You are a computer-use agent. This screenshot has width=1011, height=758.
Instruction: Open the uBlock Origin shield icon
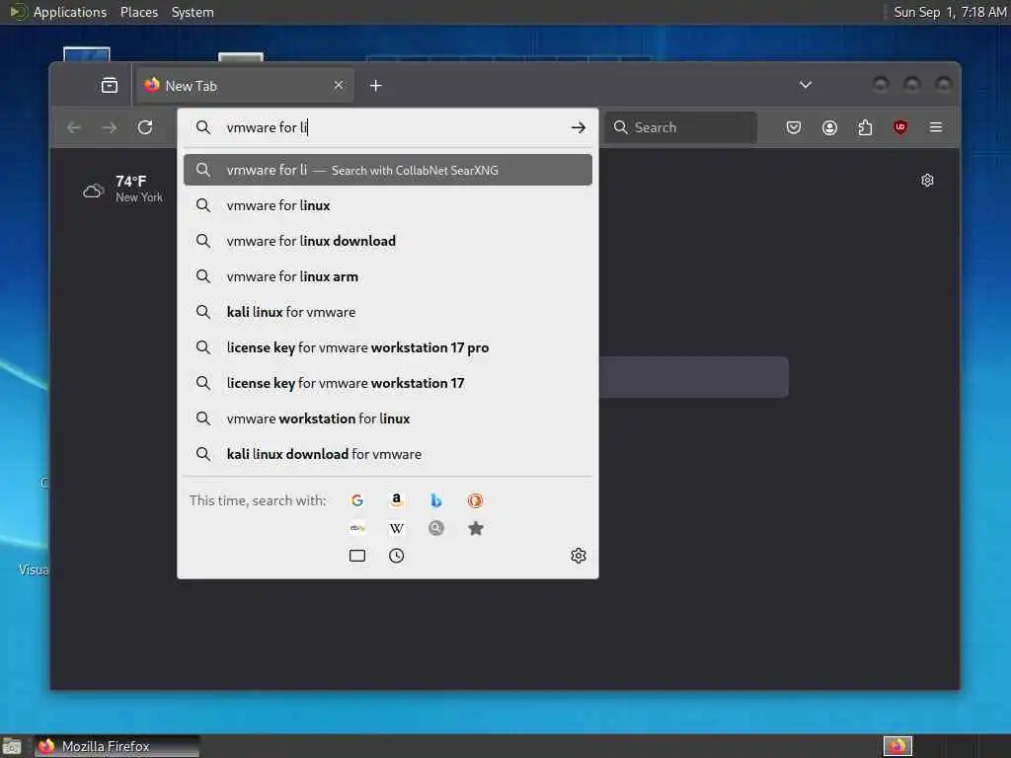pyautogui.click(x=900, y=127)
